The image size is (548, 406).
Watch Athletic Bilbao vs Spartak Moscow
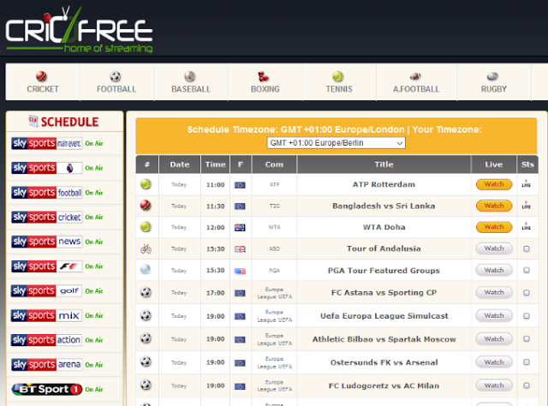click(x=494, y=339)
